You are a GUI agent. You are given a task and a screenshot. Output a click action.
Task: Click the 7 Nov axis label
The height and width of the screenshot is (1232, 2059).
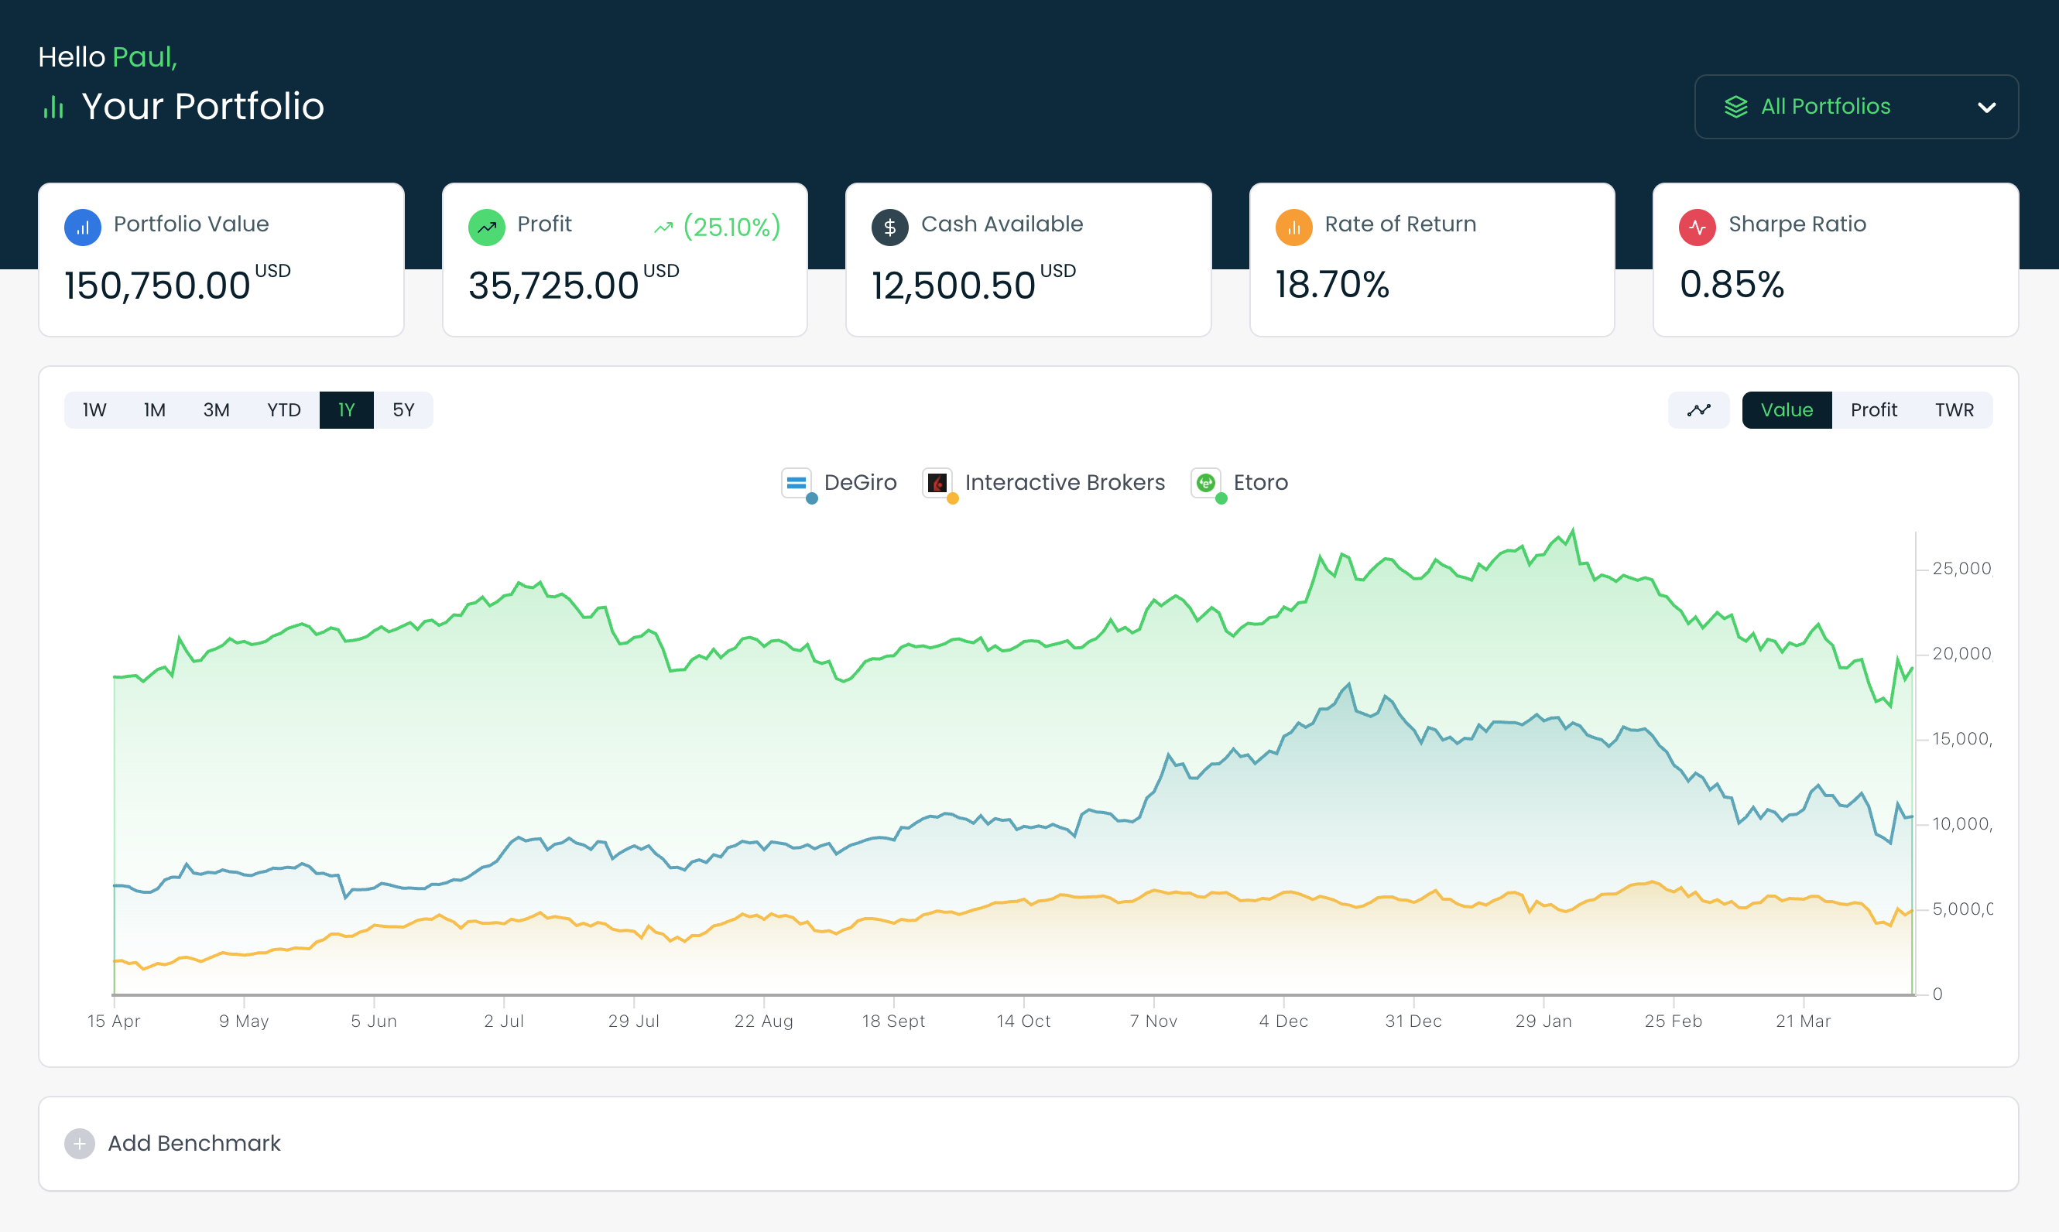click(1153, 1022)
